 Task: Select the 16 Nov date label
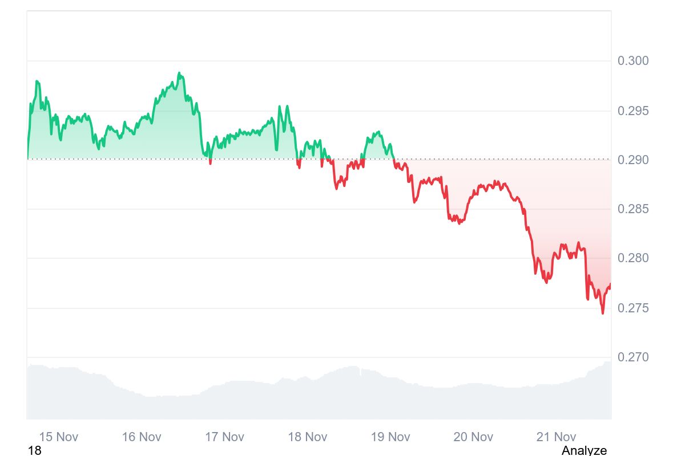[x=142, y=437]
